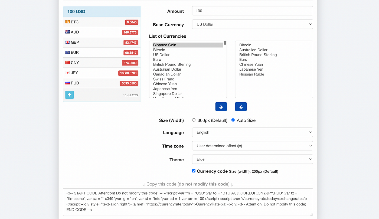Select Euro in the available currencies list
Viewport: 379px width, 219px height.
coord(188,60)
